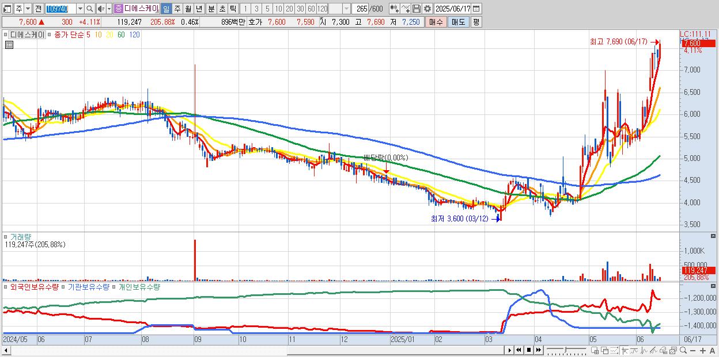
Task: Click the save diskette icon
Action: pos(417,9)
